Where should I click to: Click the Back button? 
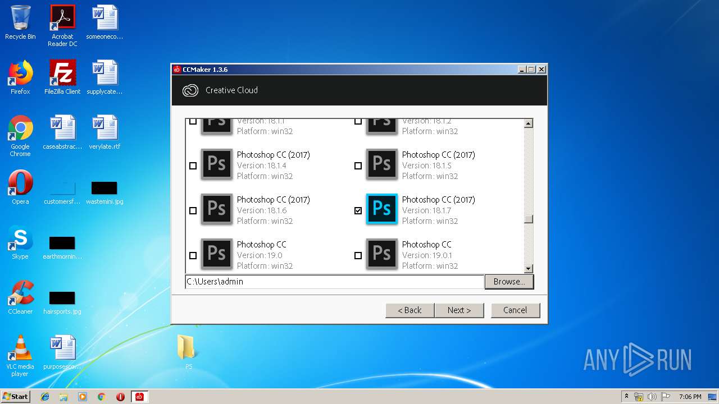pos(410,310)
